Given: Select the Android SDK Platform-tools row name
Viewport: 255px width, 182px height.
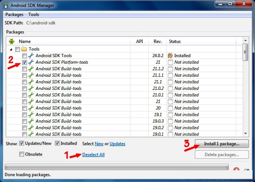Looking at the screenshot, I should [62, 62].
